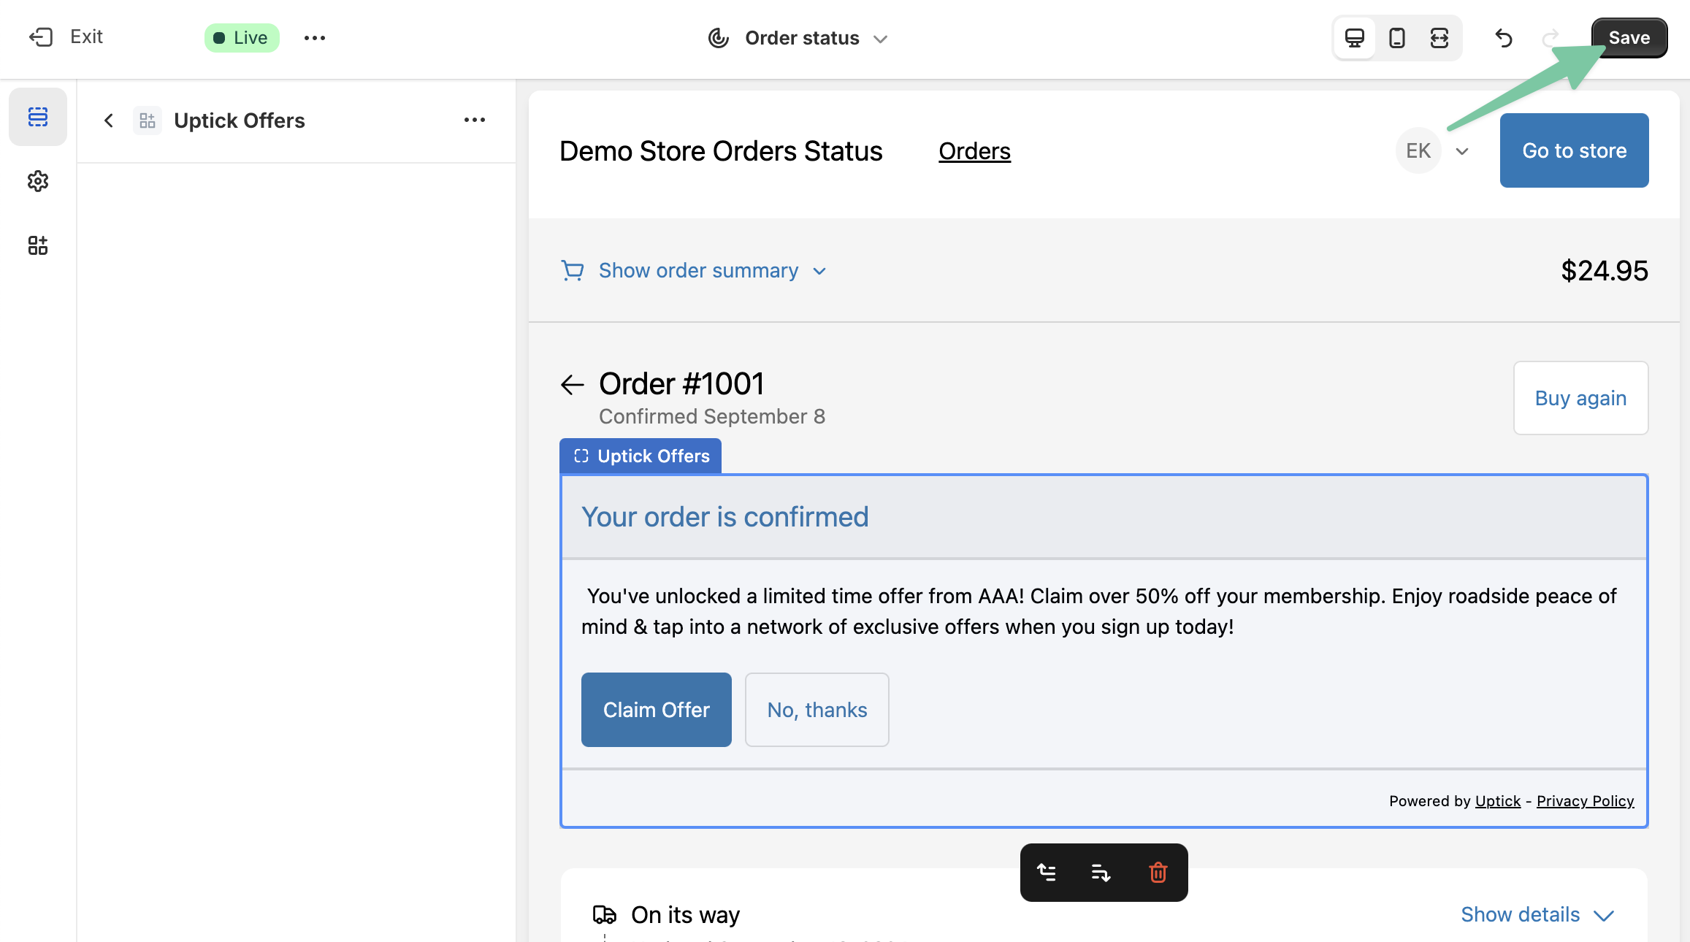This screenshot has width=1690, height=942.
Task: Open the Settings gear panel
Action: (x=38, y=181)
